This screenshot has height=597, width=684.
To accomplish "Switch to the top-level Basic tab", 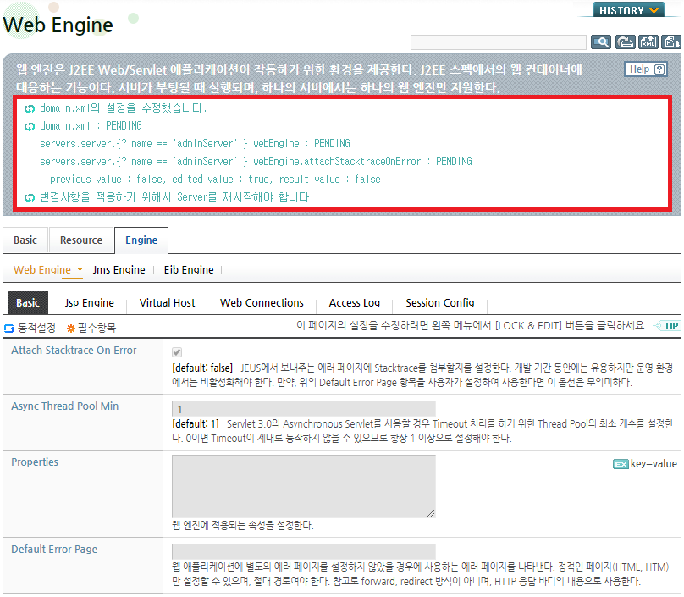I will pos(25,240).
